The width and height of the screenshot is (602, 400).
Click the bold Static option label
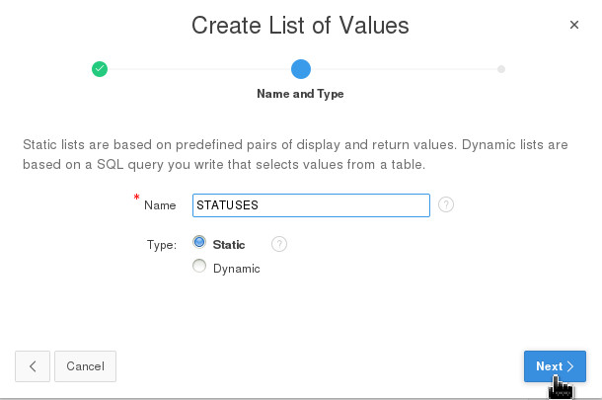pos(229,244)
